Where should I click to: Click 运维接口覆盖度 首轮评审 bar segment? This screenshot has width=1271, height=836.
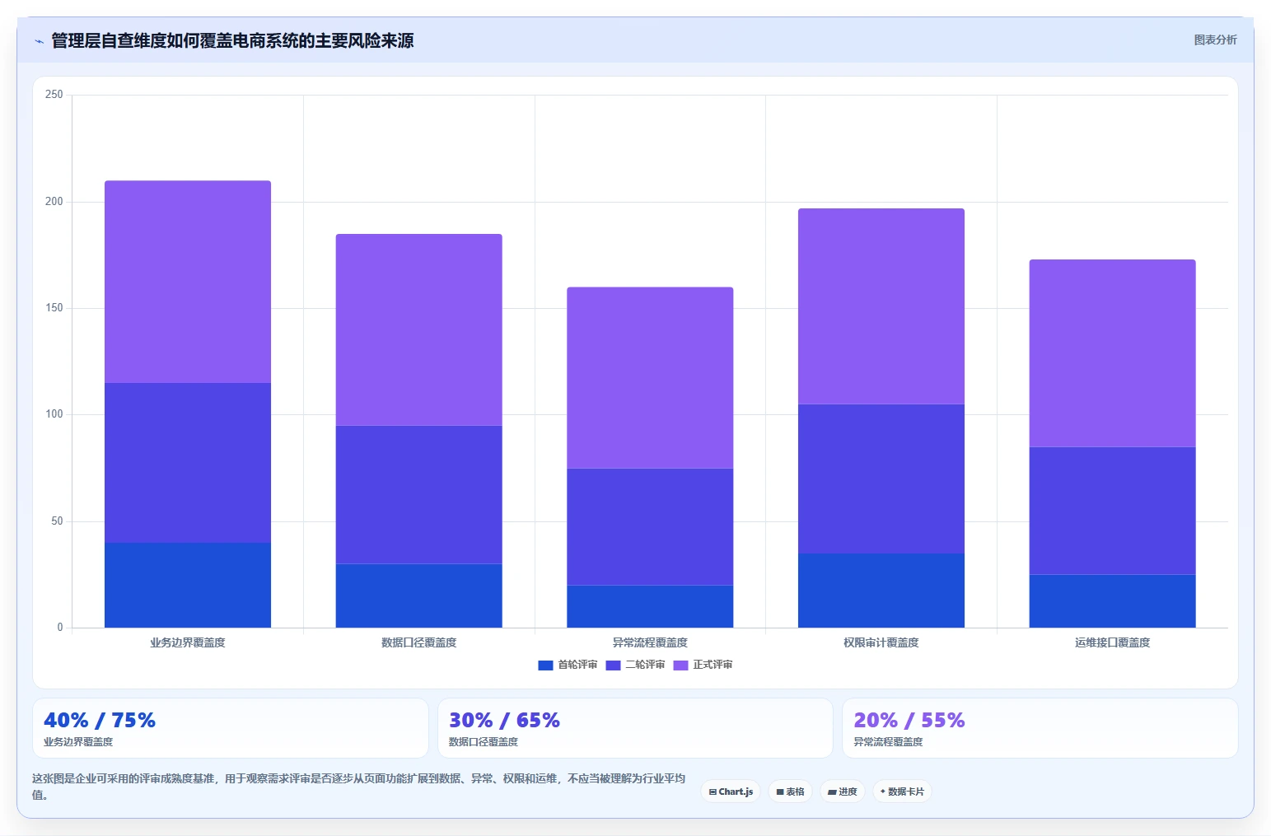[1112, 601]
